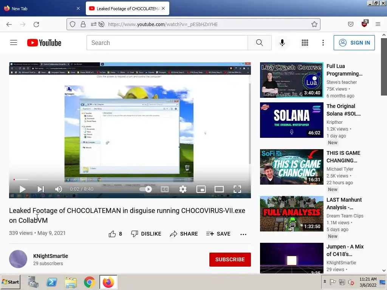
Task: Switch to theater mode
Action: coord(219,189)
